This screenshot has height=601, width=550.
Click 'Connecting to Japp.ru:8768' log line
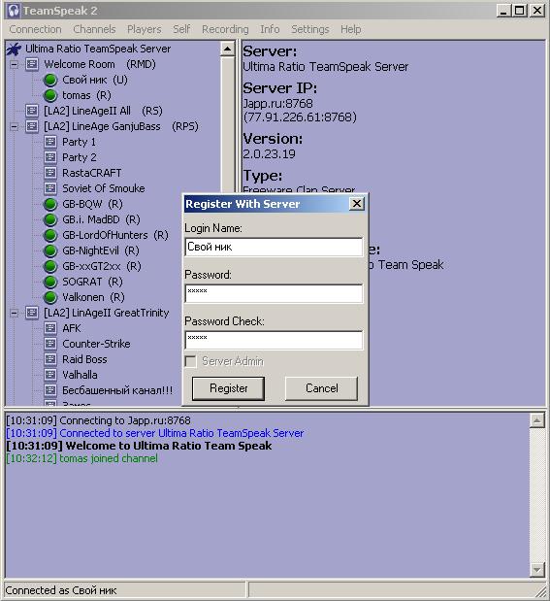(98, 420)
